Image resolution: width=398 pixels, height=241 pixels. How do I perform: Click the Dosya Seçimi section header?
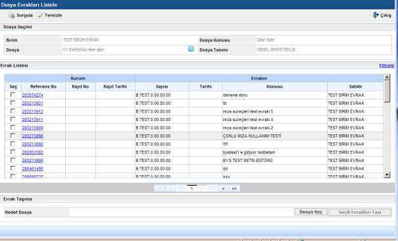[18, 27]
